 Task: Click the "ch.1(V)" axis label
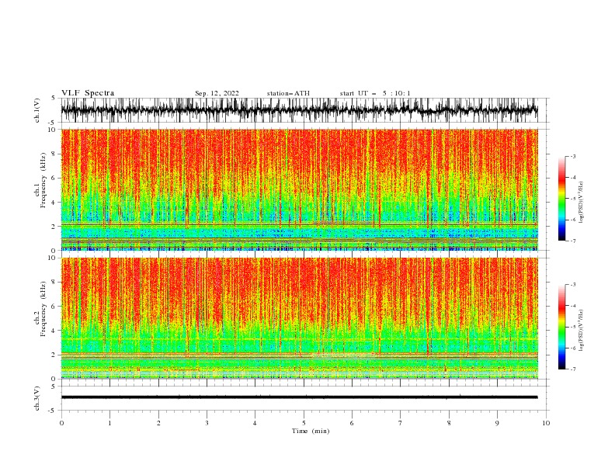[37, 110]
